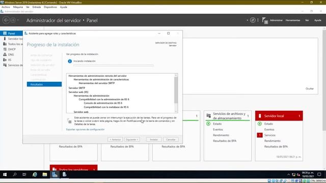
Task: Switch to Server Manager taskbar icon
Action: pos(55,174)
